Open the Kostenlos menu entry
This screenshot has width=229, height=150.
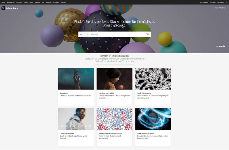coord(48,2)
